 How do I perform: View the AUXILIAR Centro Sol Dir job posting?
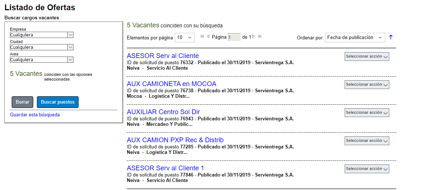[163, 112]
